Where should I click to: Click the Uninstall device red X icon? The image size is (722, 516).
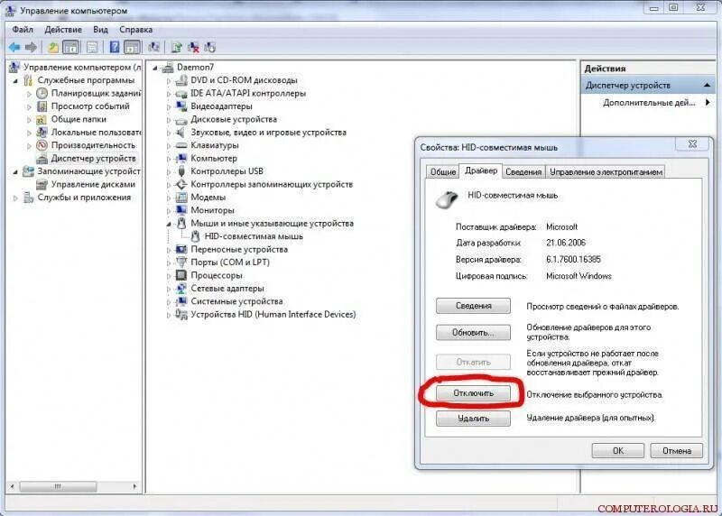tap(193, 47)
